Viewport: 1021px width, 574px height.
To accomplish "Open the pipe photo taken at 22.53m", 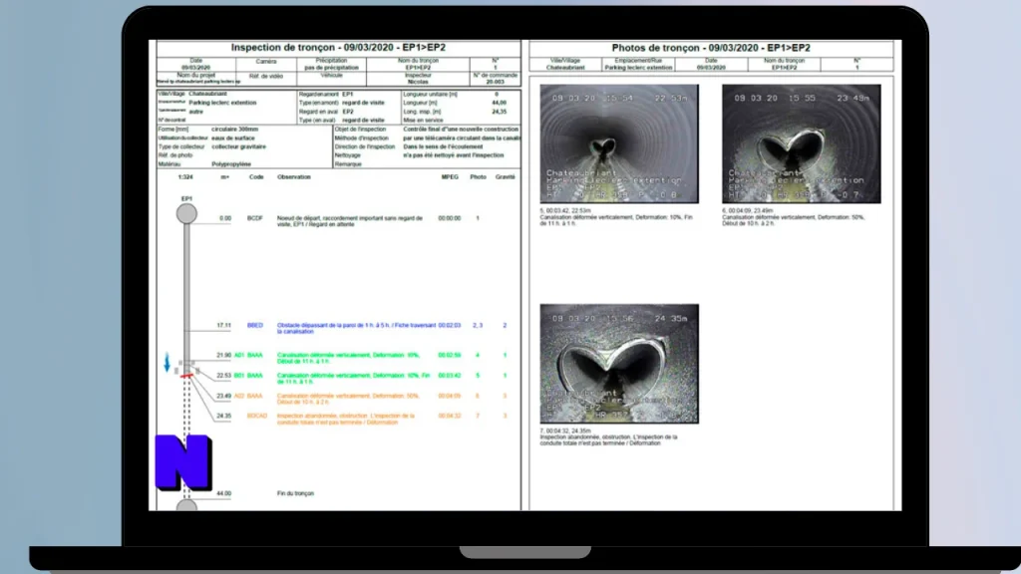I will tap(619, 143).
